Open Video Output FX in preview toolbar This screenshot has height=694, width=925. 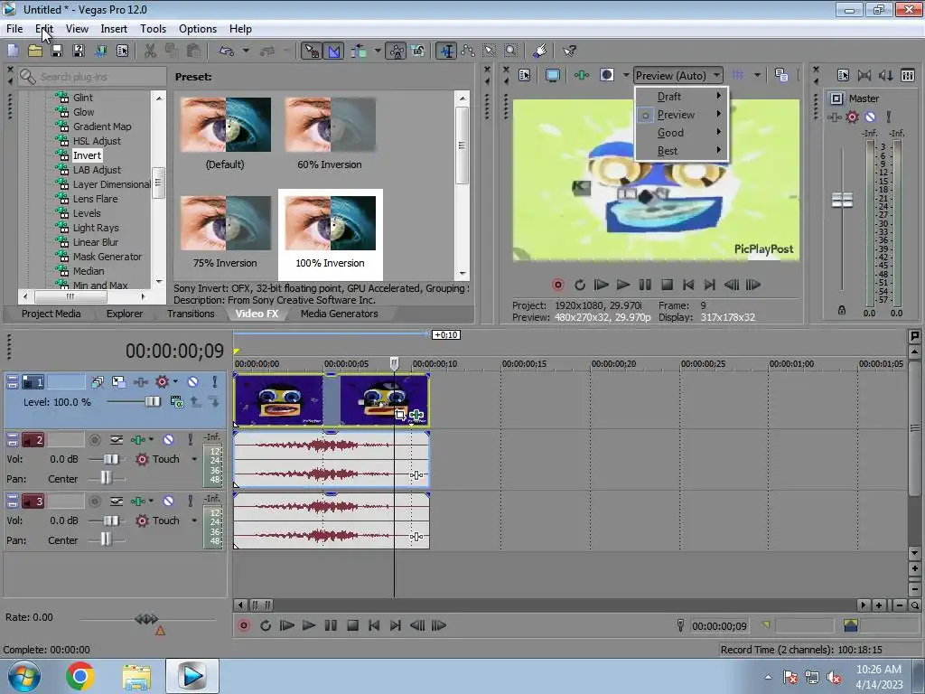(582, 75)
